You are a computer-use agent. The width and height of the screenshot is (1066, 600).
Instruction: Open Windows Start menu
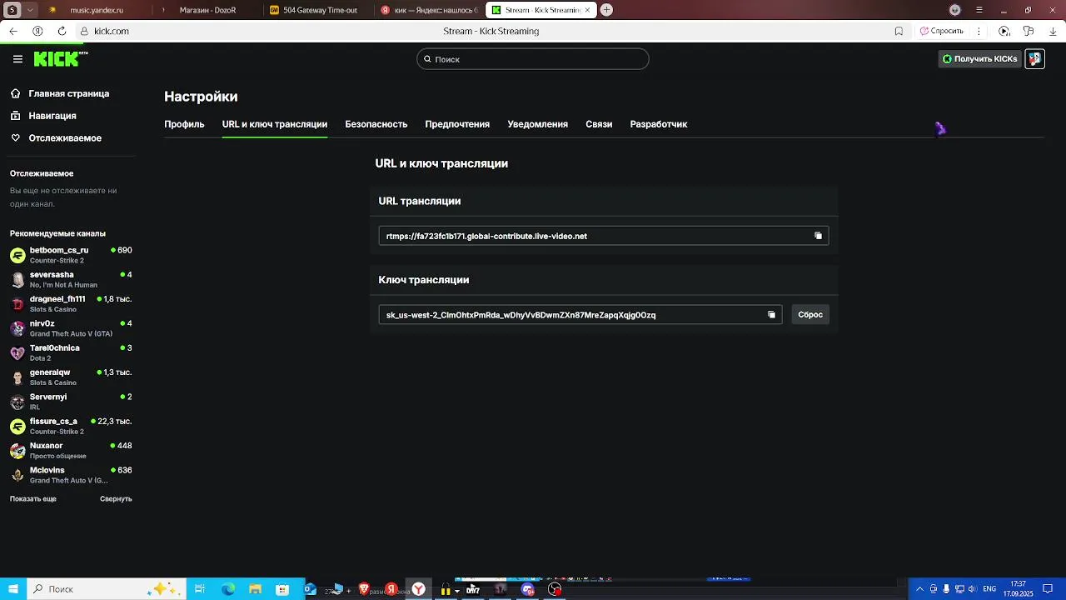coord(13,589)
